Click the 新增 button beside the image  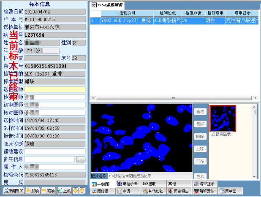click(x=200, y=112)
